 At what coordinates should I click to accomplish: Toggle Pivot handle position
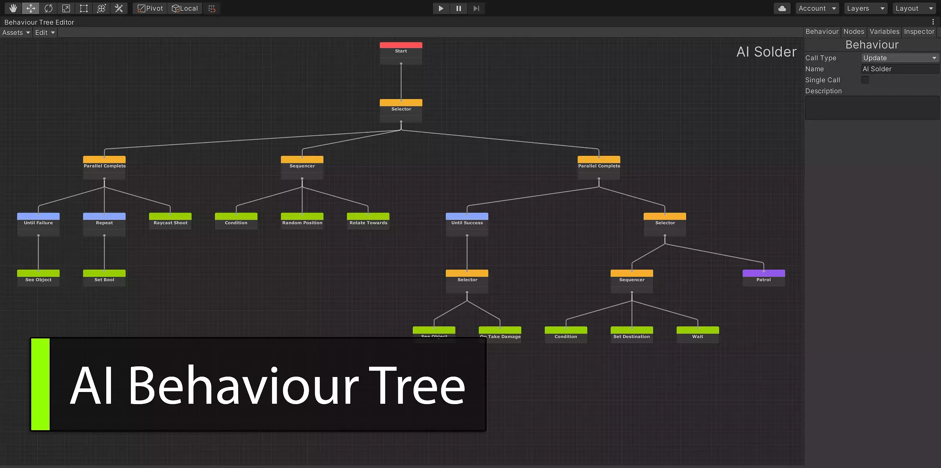click(150, 8)
